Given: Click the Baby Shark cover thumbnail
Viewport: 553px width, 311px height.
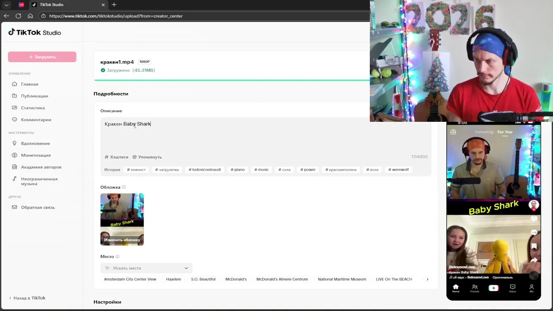Looking at the screenshot, I should tap(122, 219).
